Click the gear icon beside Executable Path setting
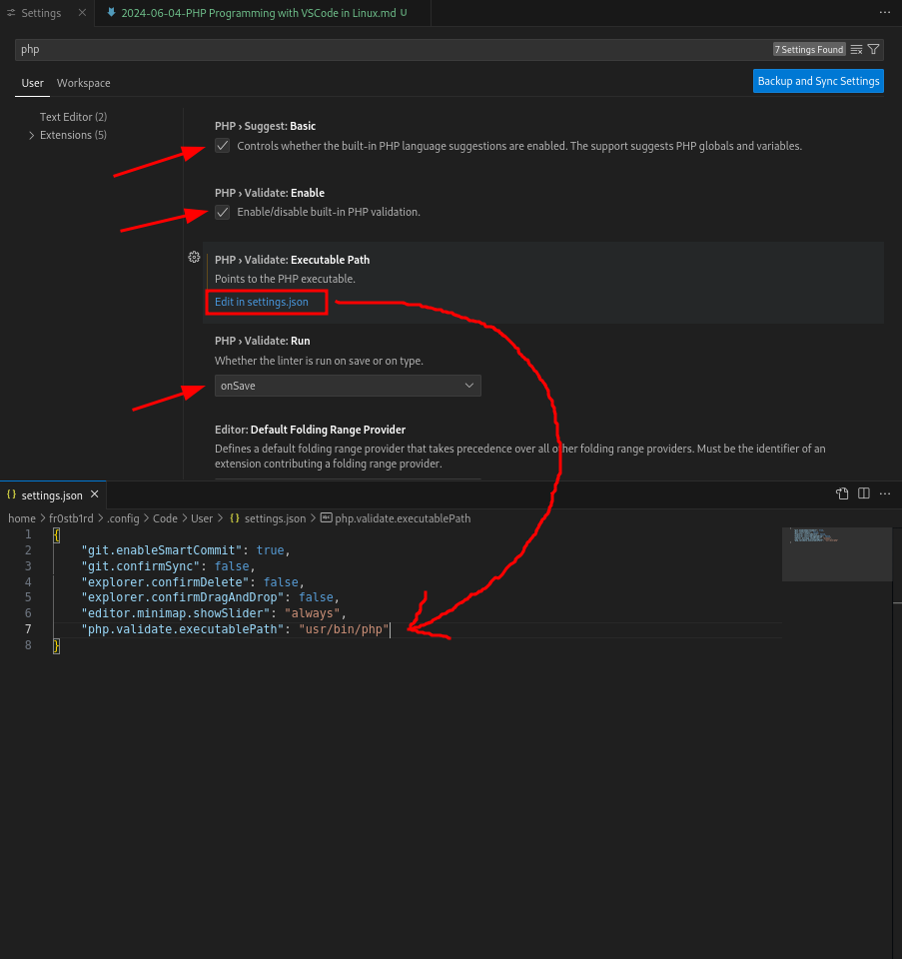Image resolution: width=902 pixels, height=959 pixels. (x=194, y=257)
